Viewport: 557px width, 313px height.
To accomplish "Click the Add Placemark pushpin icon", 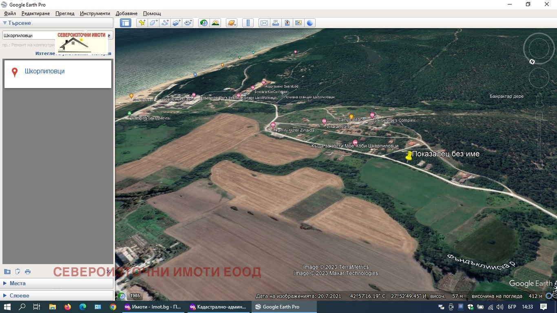I will (x=142, y=23).
